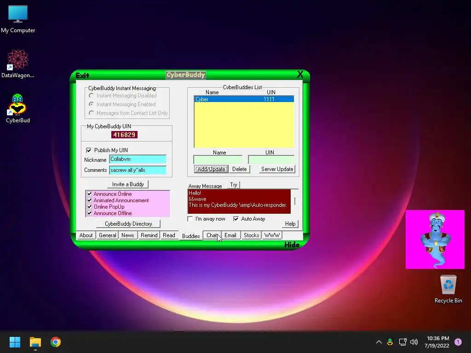471x353 pixels.
Task: Open the network tray icon
Action: 402,342
